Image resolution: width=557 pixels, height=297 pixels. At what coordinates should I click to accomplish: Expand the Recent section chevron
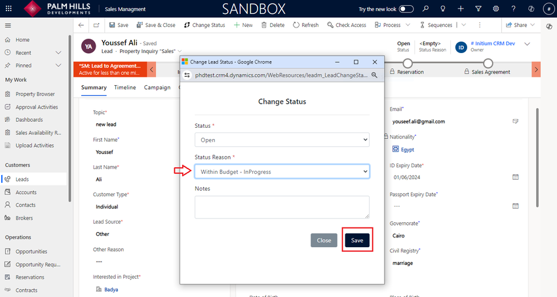(x=59, y=52)
